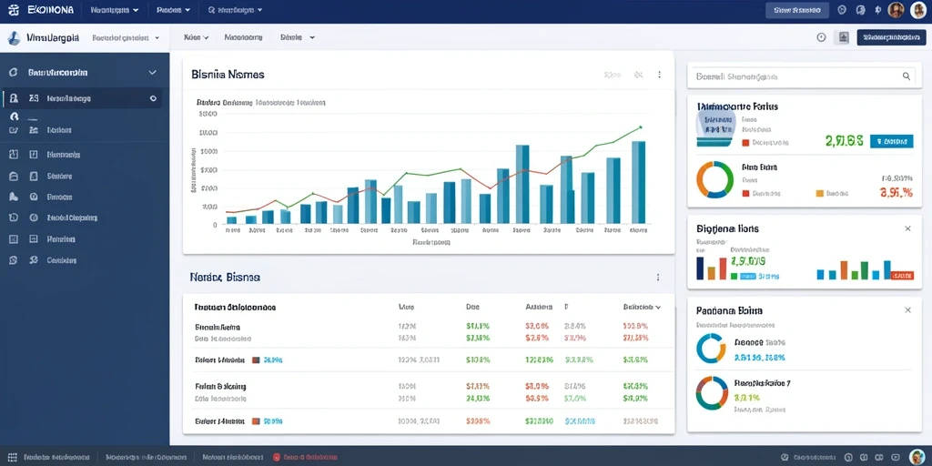Close the right-side card with the small bar charts

pos(907,228)
